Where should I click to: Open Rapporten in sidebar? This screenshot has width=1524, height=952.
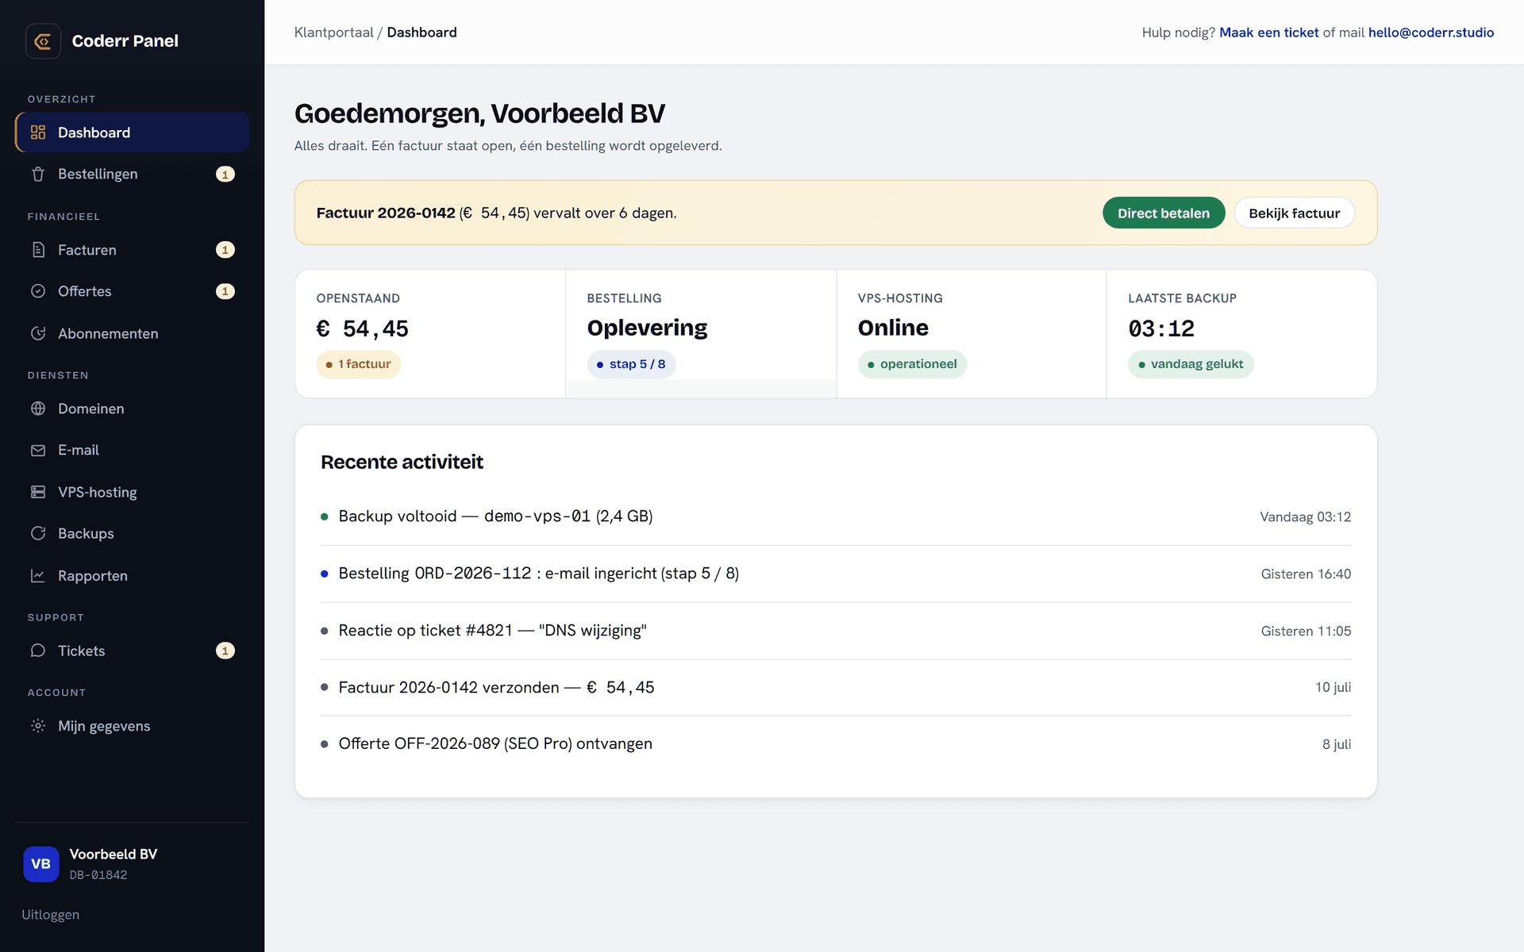point(133,575)
